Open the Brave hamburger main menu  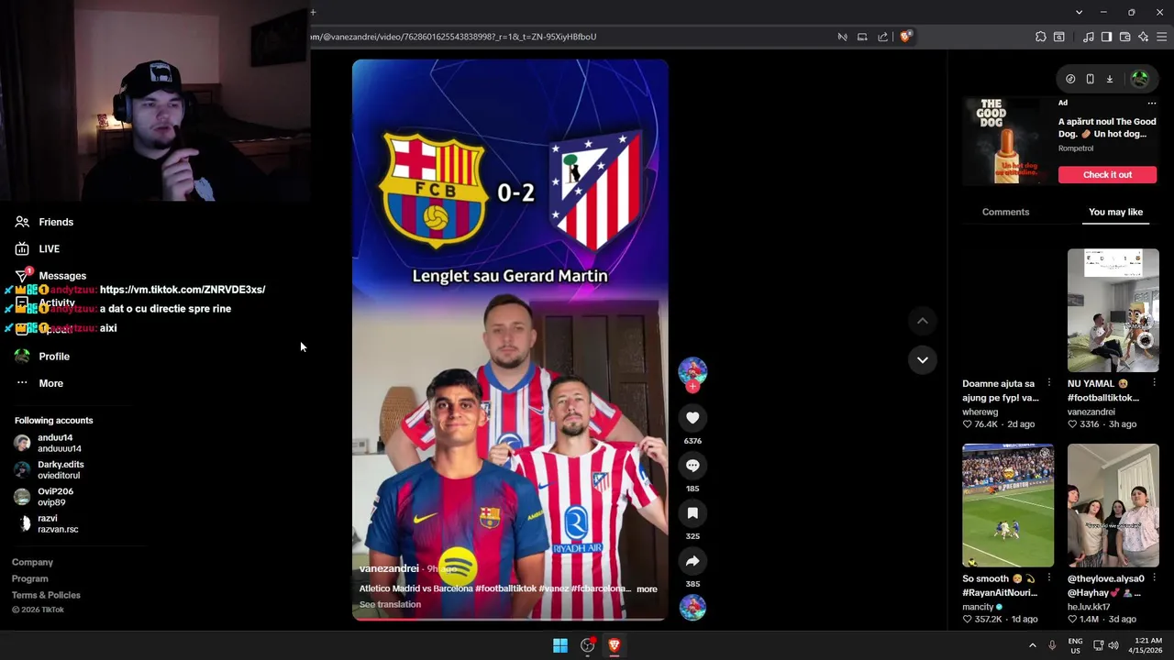[x=1161, y=37]
